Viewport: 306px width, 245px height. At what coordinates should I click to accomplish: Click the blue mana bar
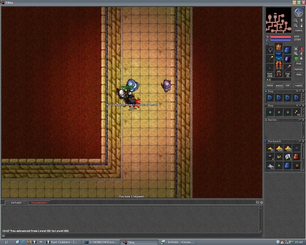point(281,40)
